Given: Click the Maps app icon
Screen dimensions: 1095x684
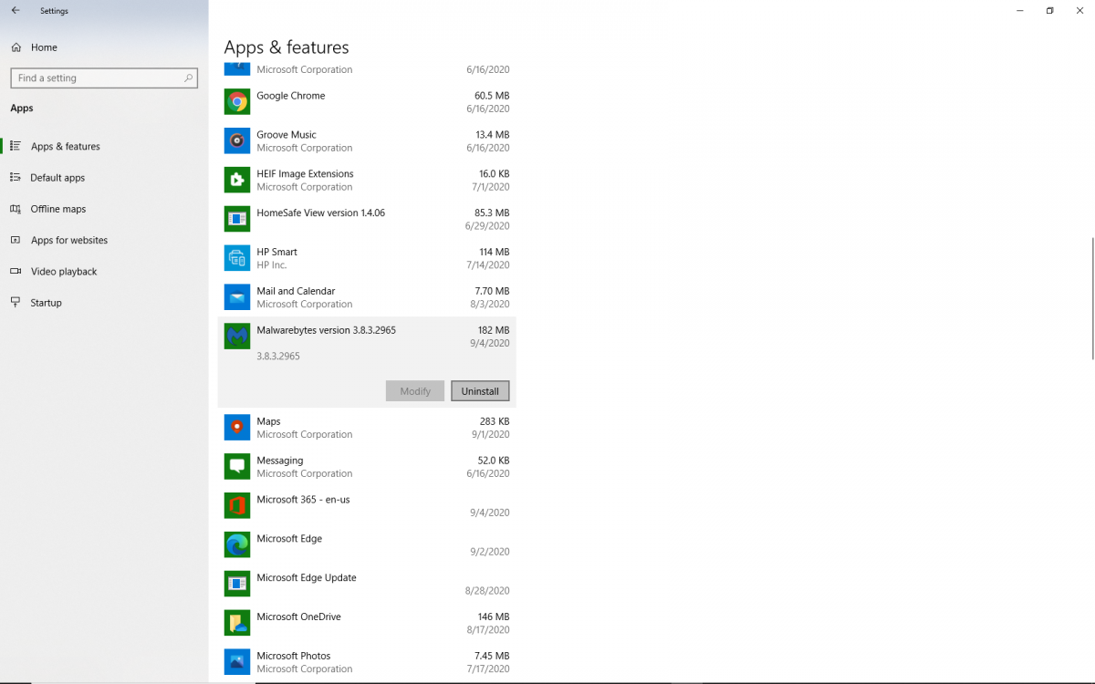Looking at the screenshot, I should tap(237, 428).
